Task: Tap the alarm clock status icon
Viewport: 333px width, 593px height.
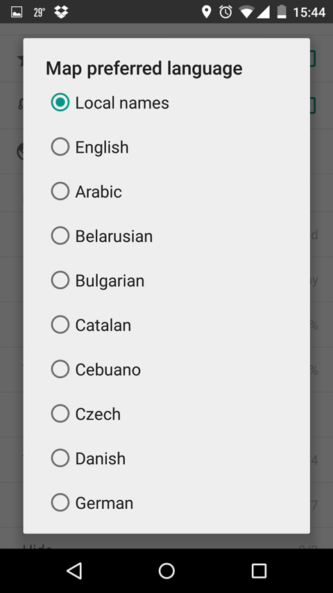Action: pyautogui.click(x=225, y=12)
